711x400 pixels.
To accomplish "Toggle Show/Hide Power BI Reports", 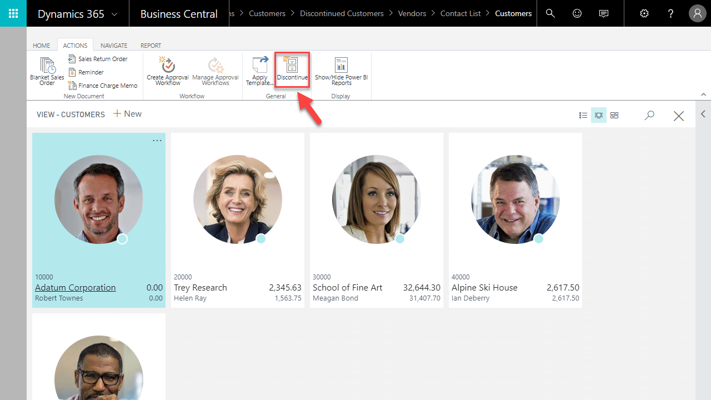I will click(x=341, y=65).
